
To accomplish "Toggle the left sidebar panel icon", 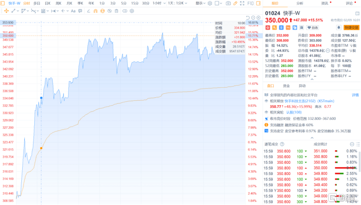I will pyautogui.click(x=3, y=3).
